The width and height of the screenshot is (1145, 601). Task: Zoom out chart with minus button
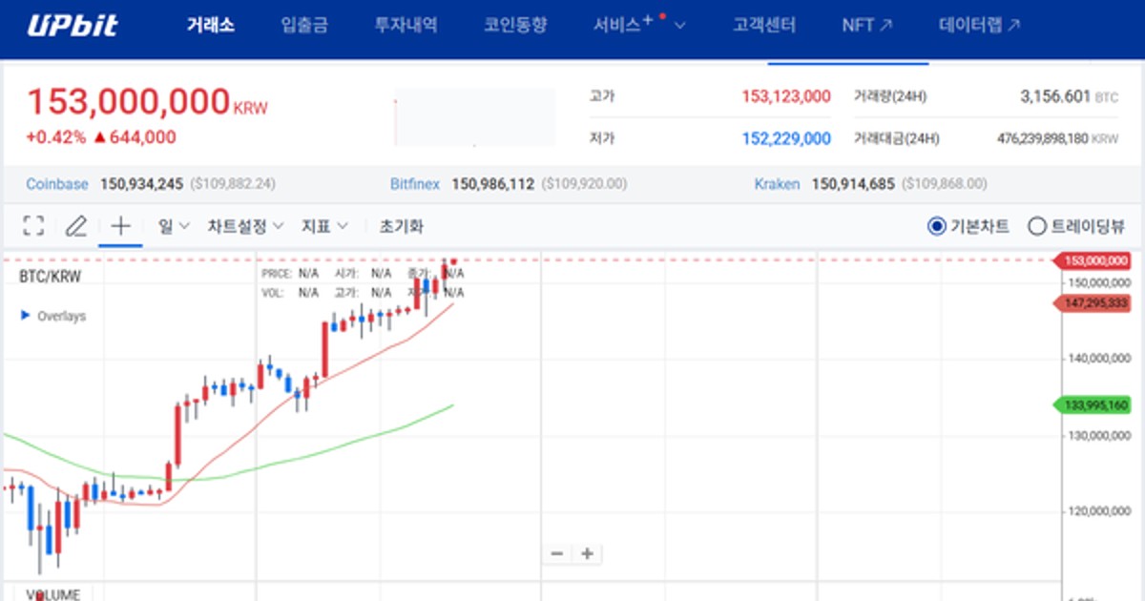coord(557,553)
